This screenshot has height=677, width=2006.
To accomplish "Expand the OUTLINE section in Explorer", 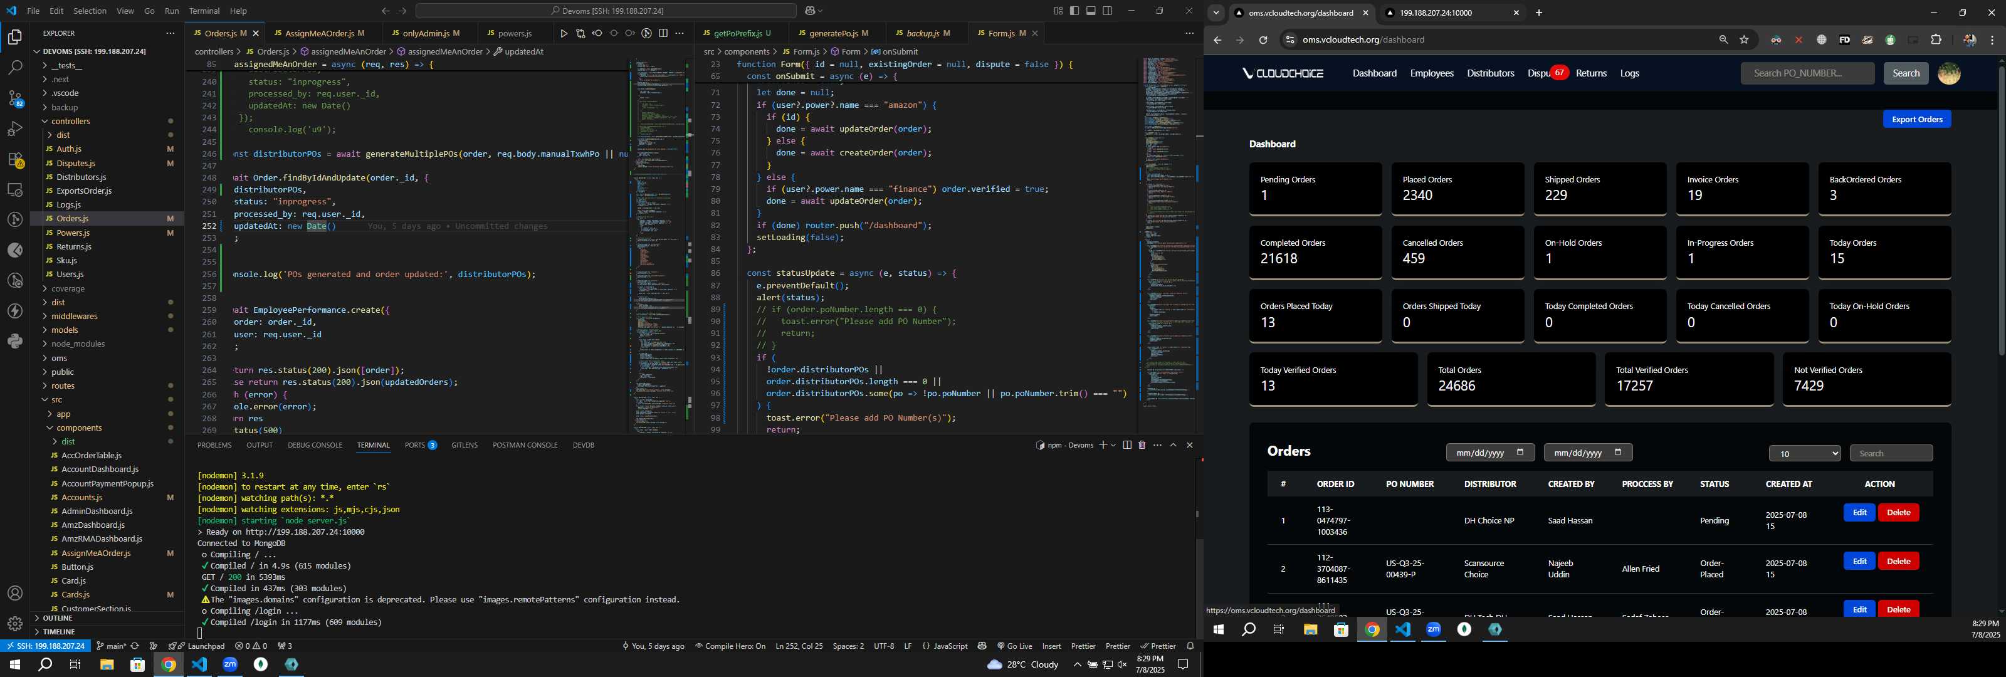I will pos(57,618).
